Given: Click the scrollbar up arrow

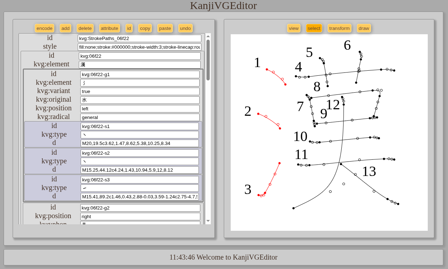Looking at the screenshot, I should [x=208, y=36].
